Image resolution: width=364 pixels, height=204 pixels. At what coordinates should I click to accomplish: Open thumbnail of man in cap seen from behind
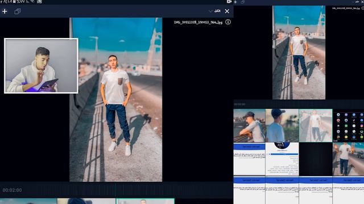282,126
